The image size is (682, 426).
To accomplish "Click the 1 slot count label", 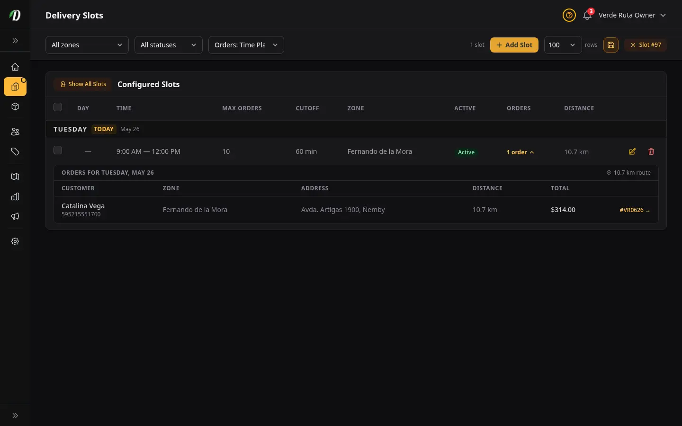I will (477, 45).
